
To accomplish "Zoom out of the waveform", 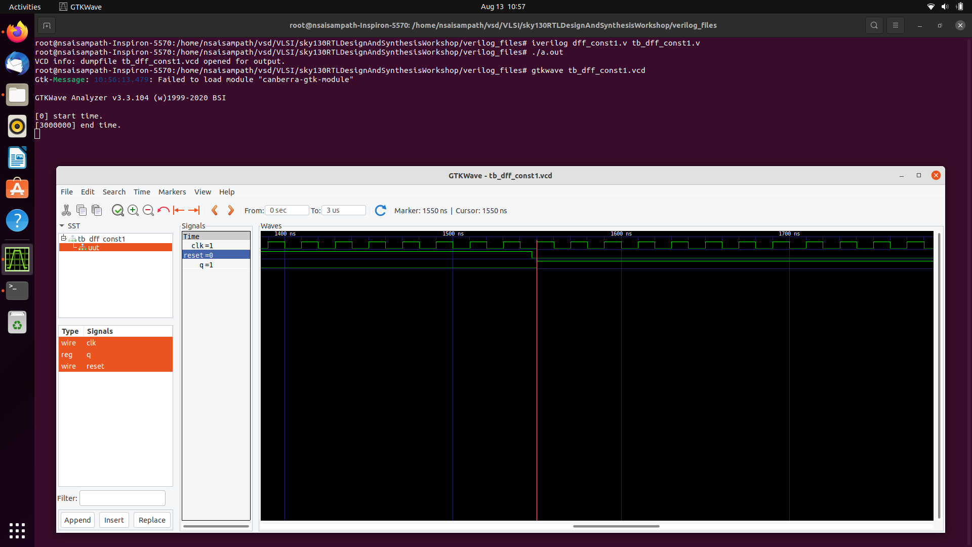I will pyautogui.click(x=148, y=210).
